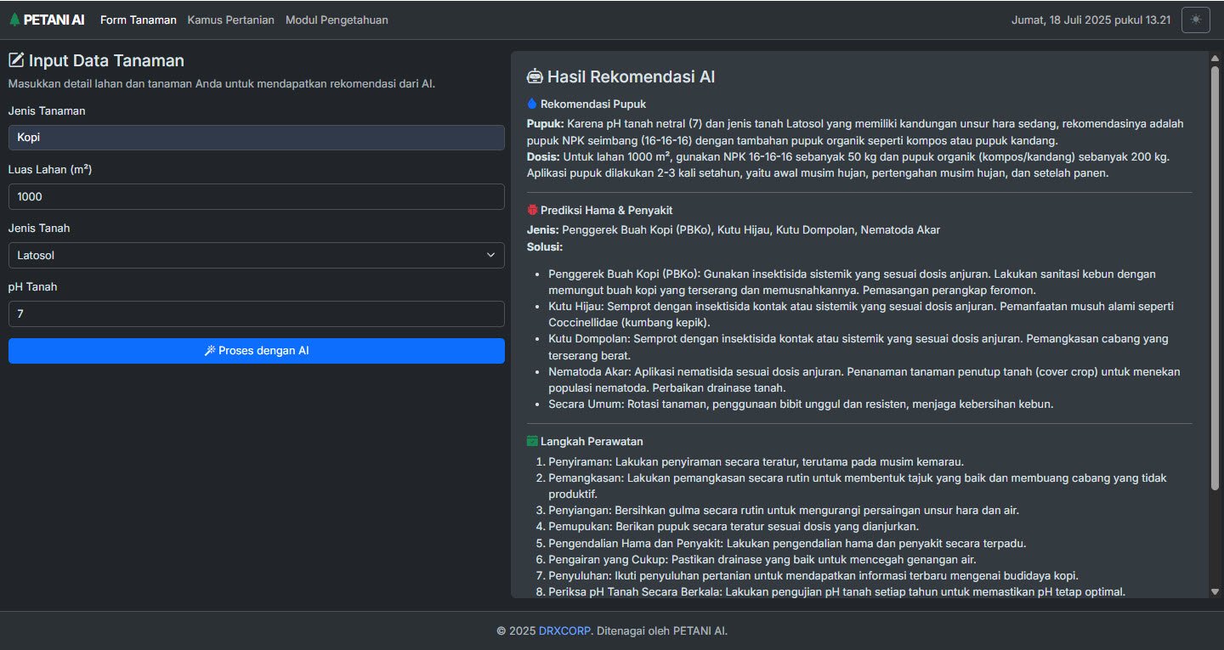Open the Jenis Tanah dropdown showing Latosol

click(257, 255)
